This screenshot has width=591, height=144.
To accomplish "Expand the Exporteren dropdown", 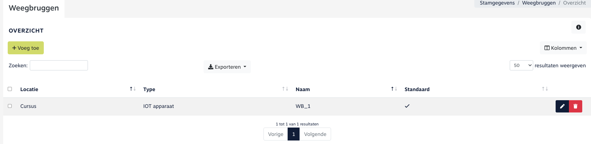I will pos(227,67).
